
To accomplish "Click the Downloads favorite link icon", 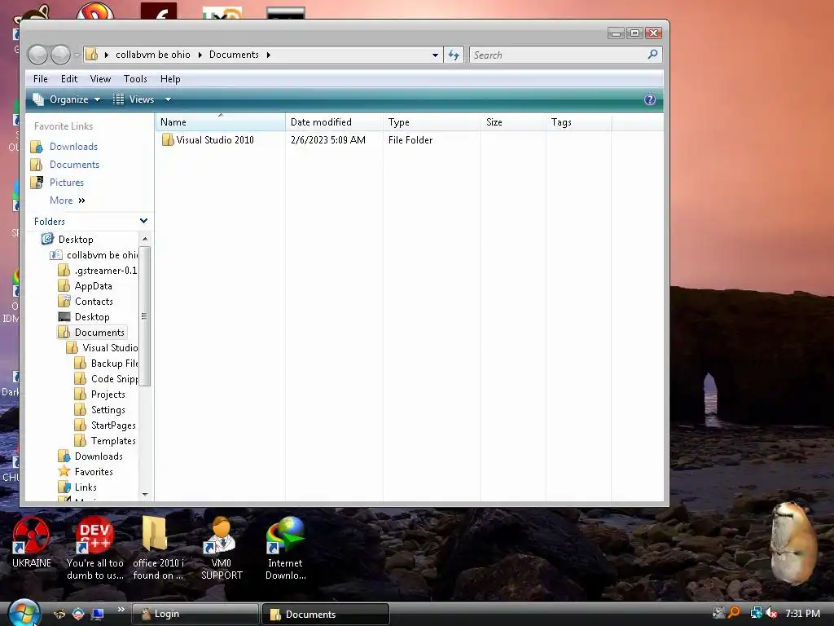I will [x=36, y=147].
